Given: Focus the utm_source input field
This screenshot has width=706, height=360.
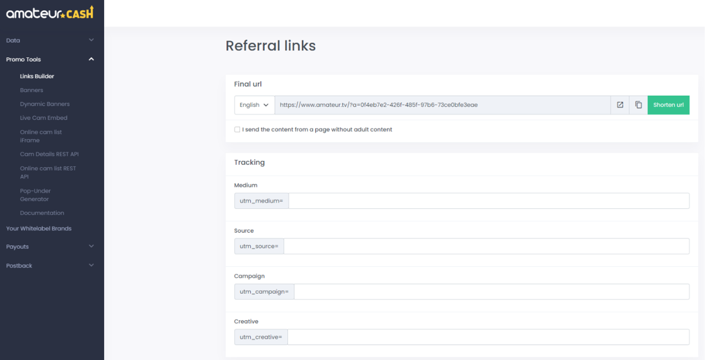Looking at the screenshot, I should [x=487, y=246].
